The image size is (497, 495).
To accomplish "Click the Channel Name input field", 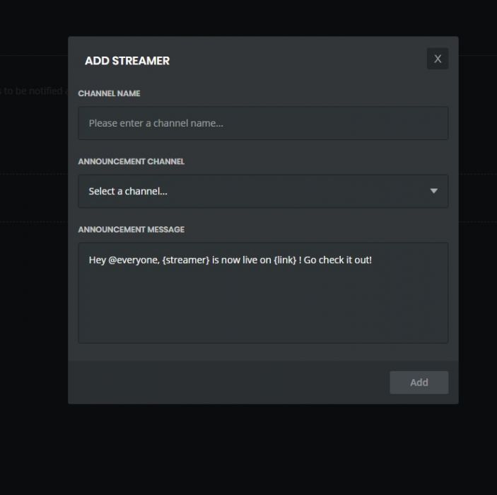I will click(x=263, y=123).
